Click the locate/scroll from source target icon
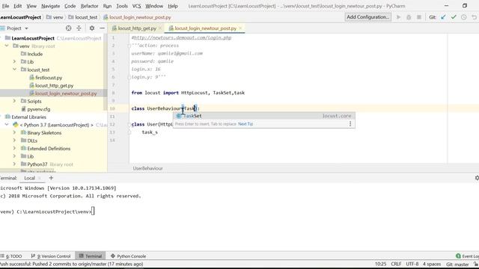The height and width of the screenshot is (269, 479). pyautogui.click(x=68, y=28)
